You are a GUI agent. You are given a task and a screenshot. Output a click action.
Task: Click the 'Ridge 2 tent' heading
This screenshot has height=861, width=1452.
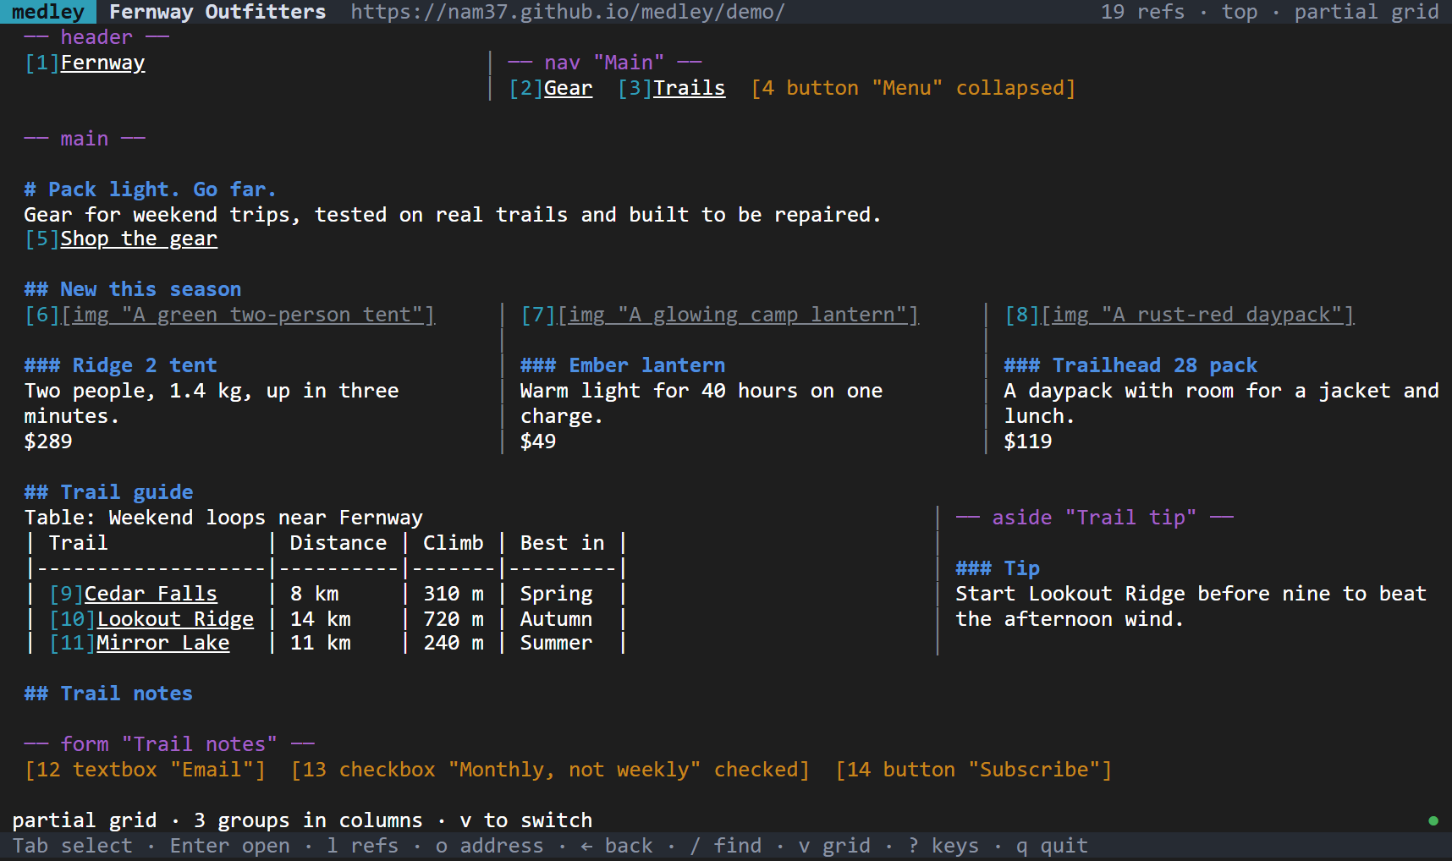(121, 365)
